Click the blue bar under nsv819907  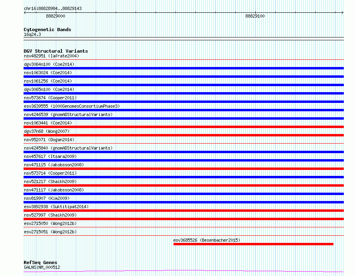pyautogui.click(x=183, y=202)
